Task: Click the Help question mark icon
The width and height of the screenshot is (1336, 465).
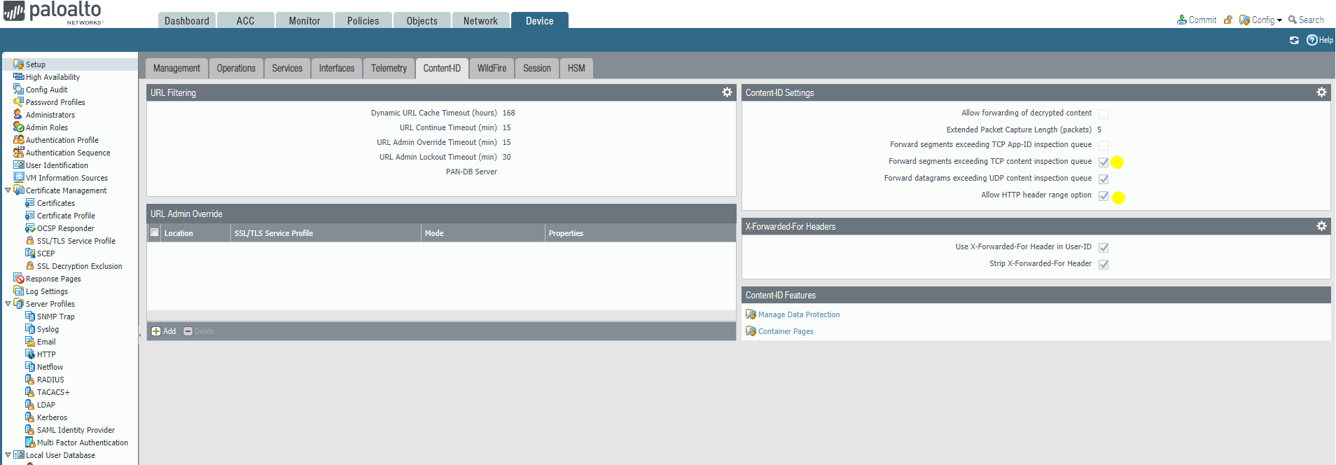Action: click(1312, 40)
